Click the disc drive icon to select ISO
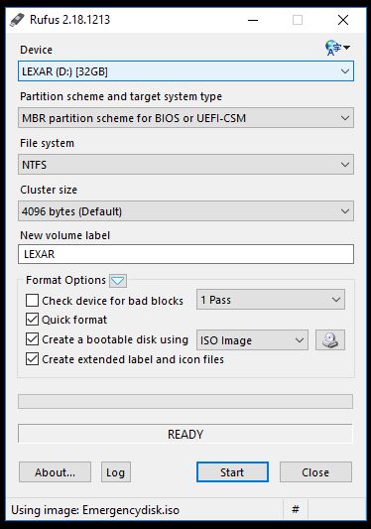The image size is (371, 529). coord(330,339)
